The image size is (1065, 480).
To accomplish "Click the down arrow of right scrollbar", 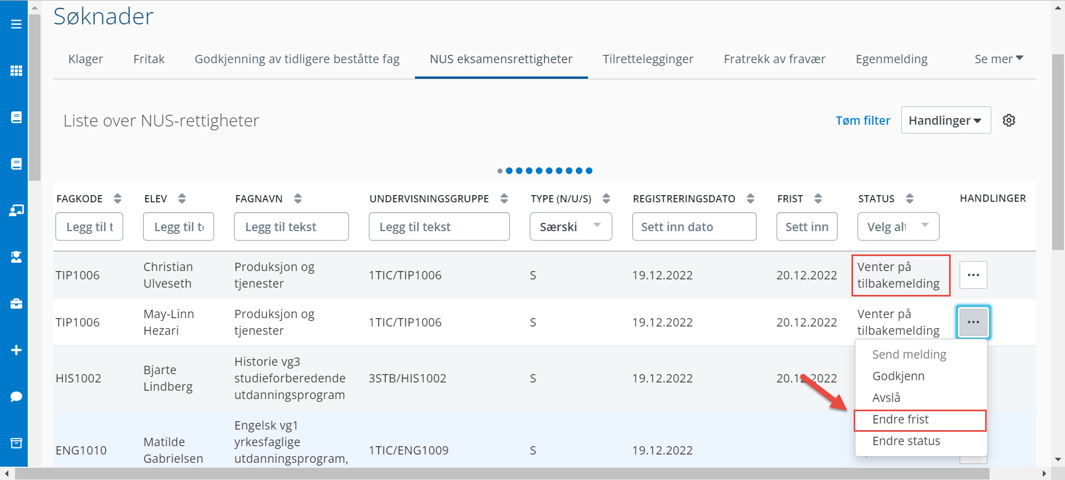I will pos(1058,459).
